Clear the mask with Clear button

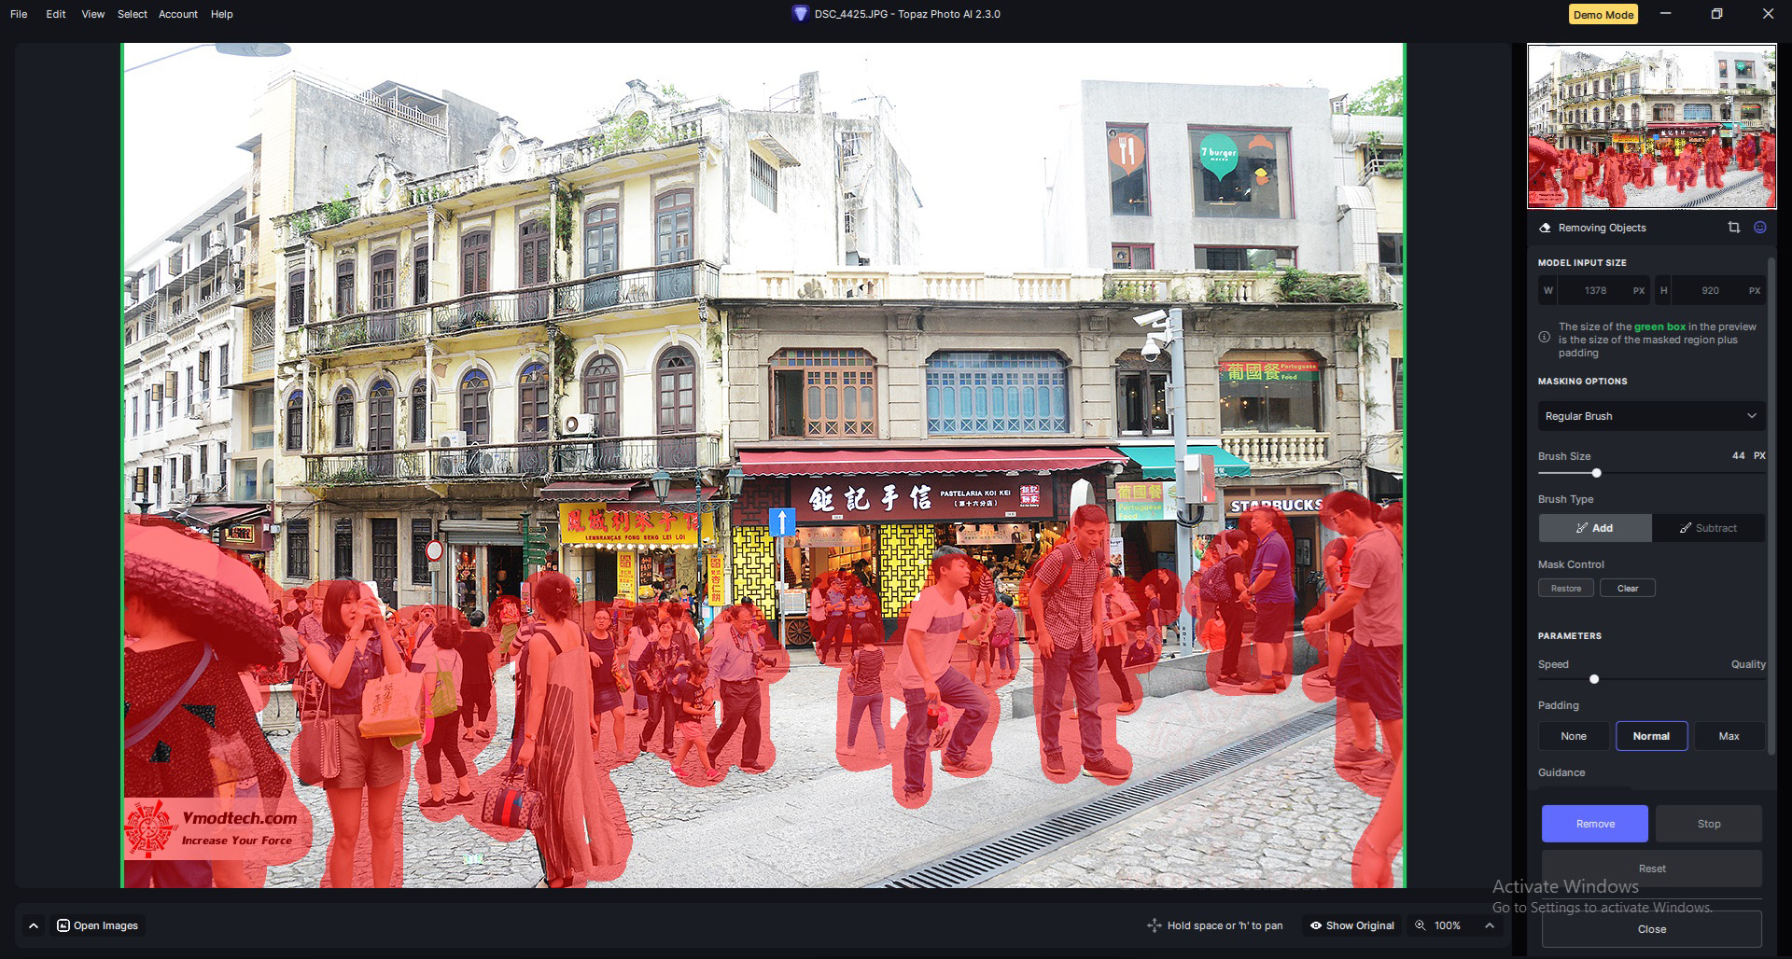[x=1628, y=589]
